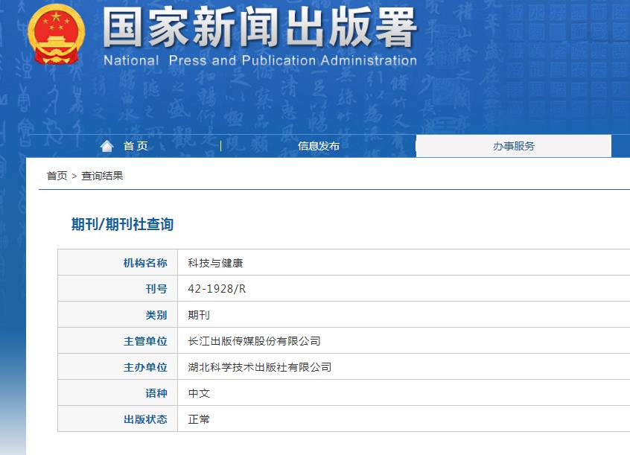Click the 类别 field showing 期刊

tap(199, 315)
